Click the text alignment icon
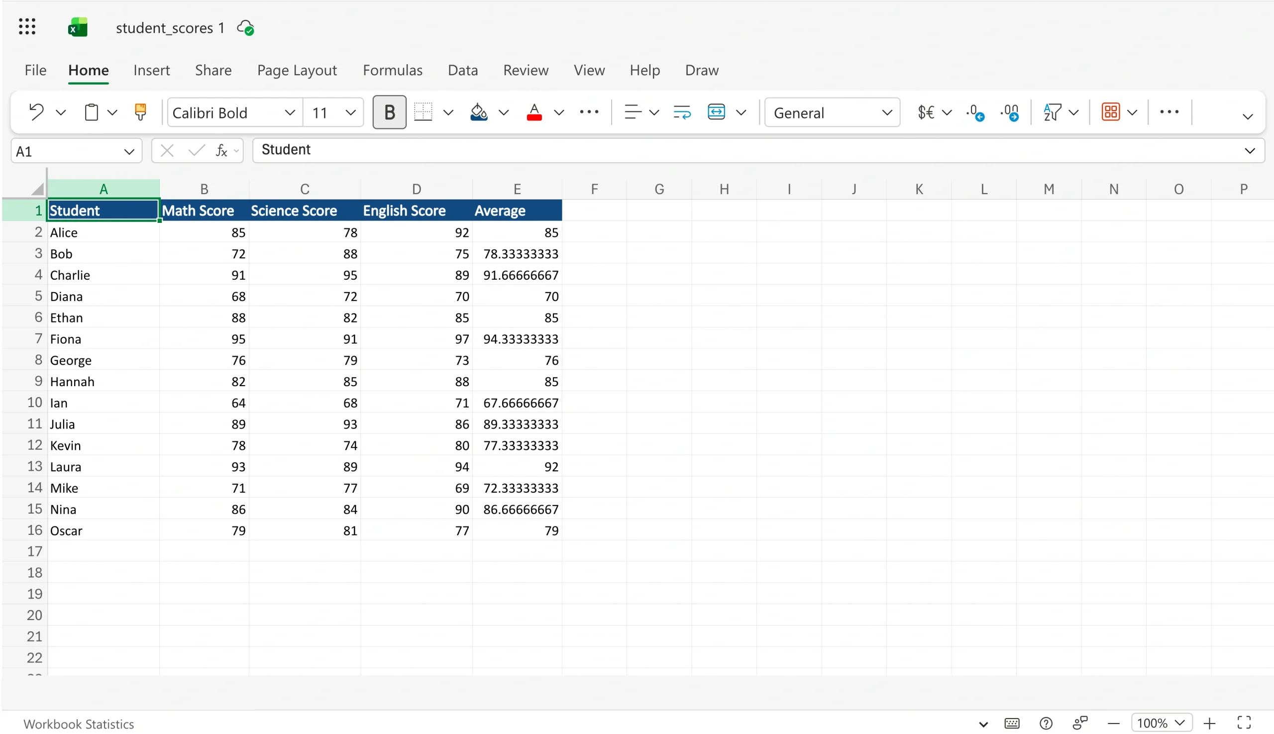1274x734 pixels. [x=633, y=112]
